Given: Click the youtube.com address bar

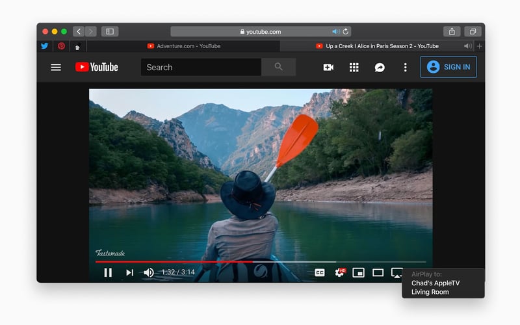Looking at the screenshot, I should coord(261,31).
